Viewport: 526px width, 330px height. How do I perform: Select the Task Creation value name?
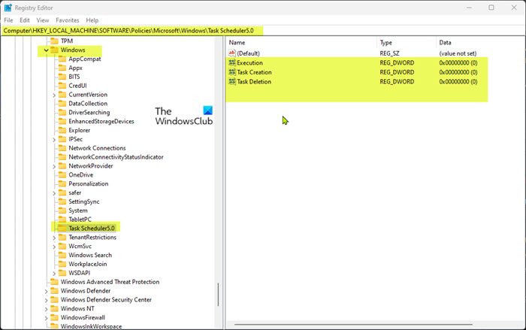(x=254, y=72)
